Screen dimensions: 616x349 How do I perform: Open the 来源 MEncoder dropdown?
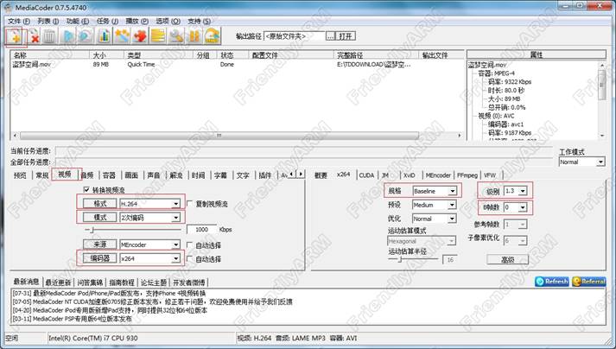tap(175, 244)
